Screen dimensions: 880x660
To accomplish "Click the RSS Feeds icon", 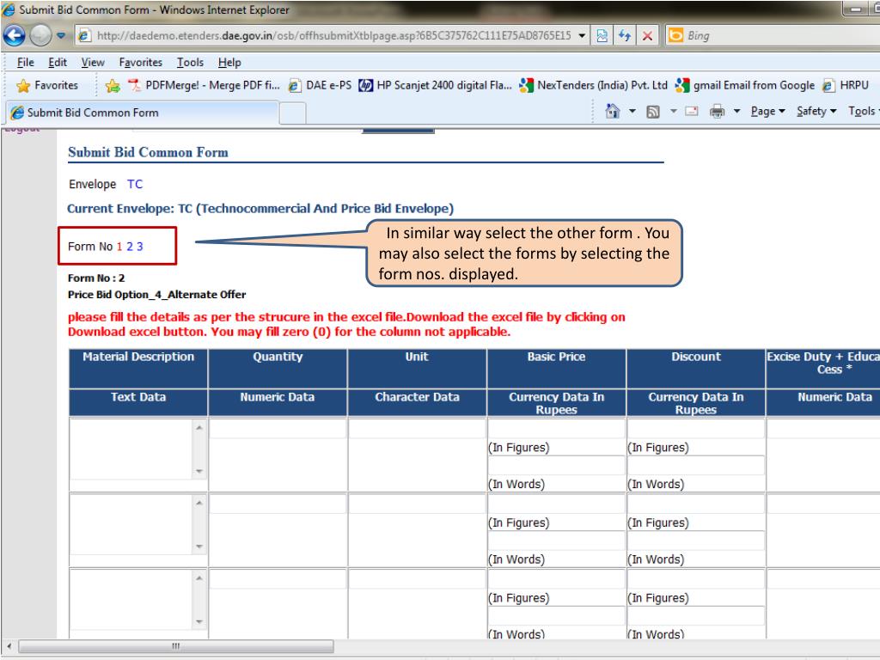I will [653, 112].
